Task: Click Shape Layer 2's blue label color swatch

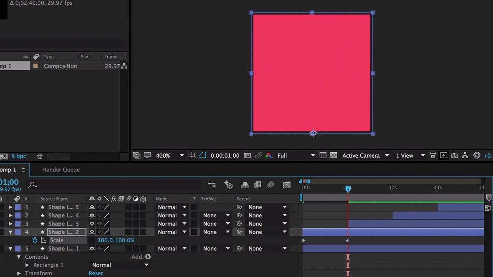Action: click(x=18, y=232)
